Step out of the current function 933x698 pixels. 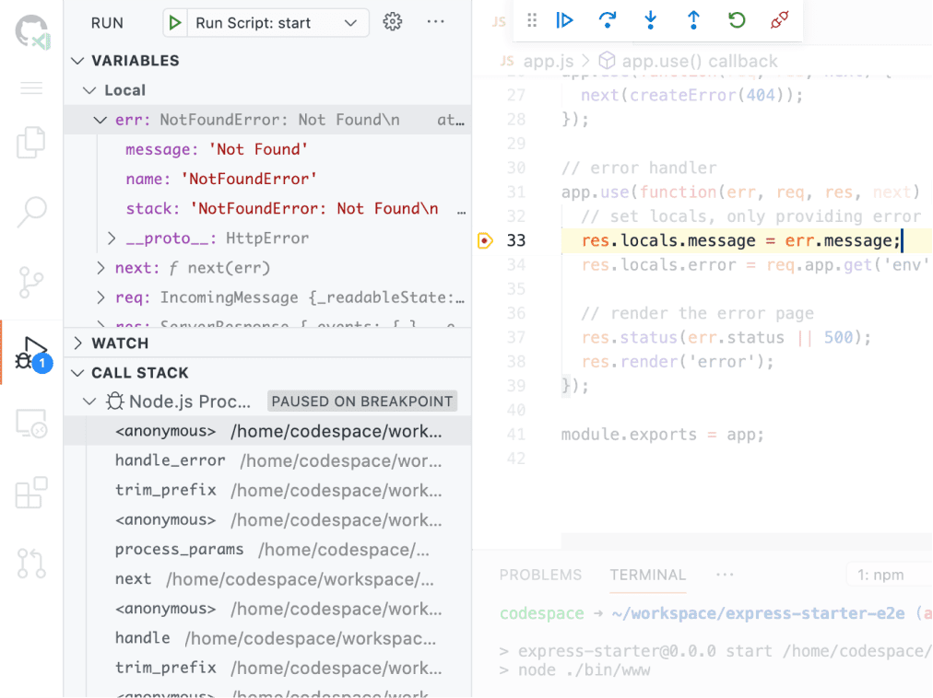click(693, 21)
